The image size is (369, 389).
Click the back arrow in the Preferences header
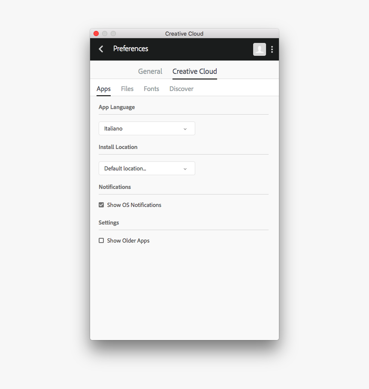101,49
